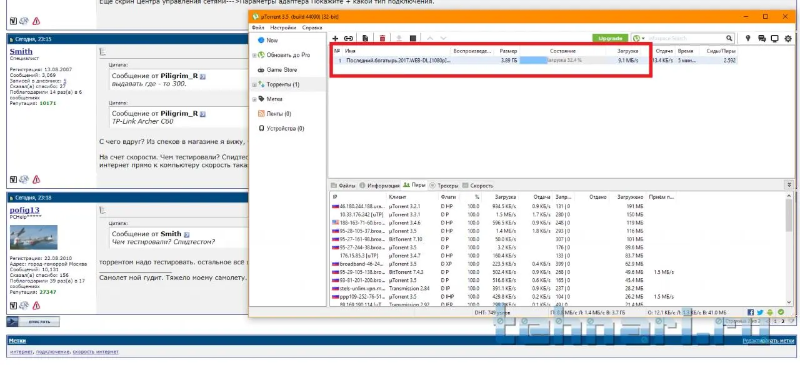
Task: Click the DHT: 749 узлов status text
Action: (492, 312)
